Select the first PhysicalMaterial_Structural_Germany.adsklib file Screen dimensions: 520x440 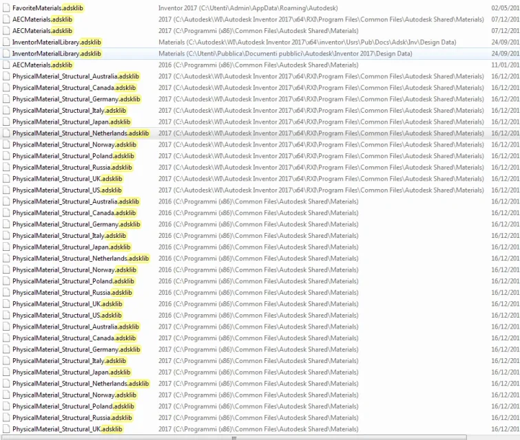pos(76,99)
